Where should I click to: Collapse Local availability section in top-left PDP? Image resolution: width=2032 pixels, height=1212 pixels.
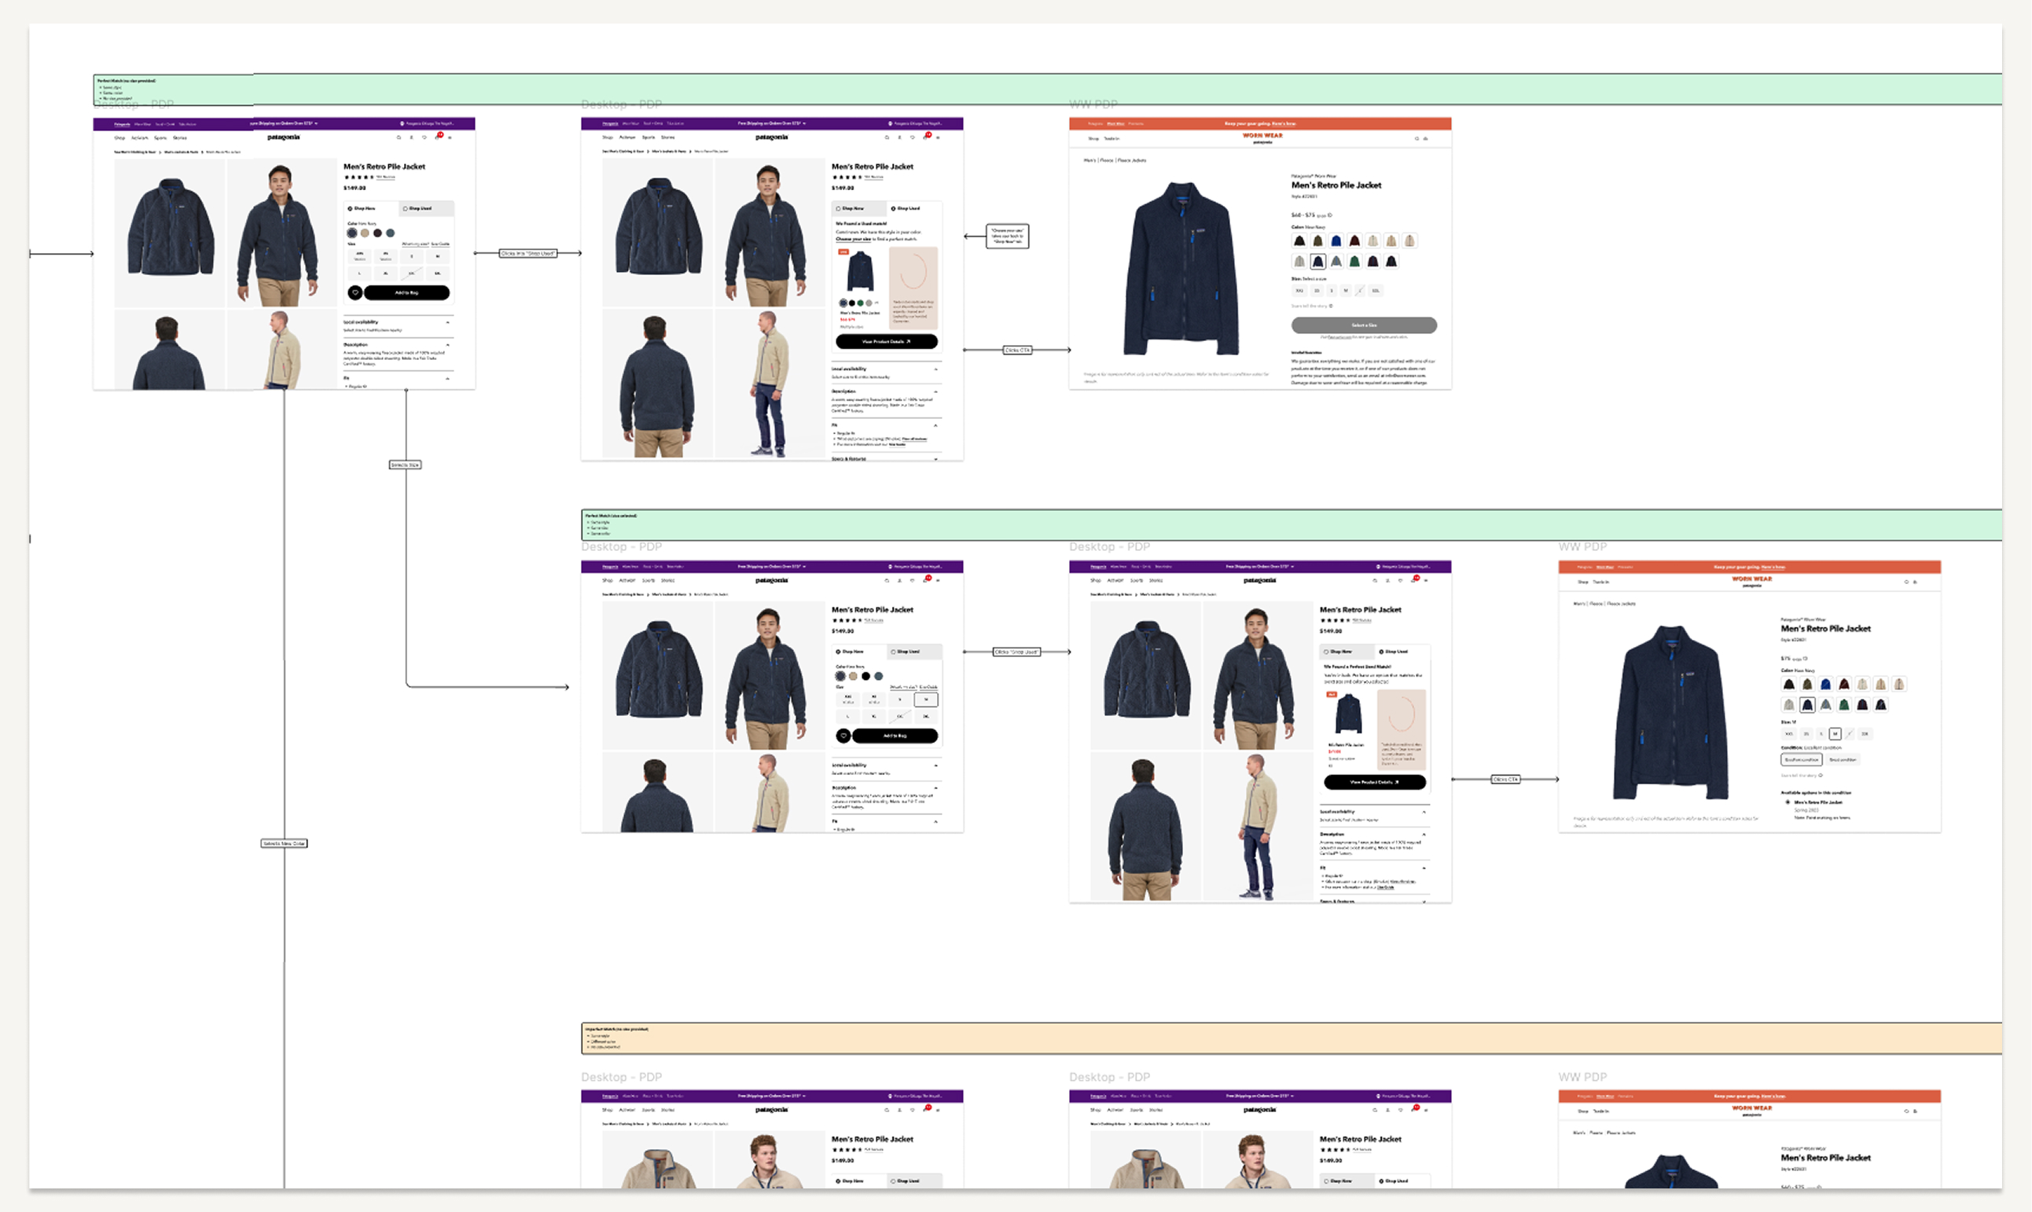point(447,322)
